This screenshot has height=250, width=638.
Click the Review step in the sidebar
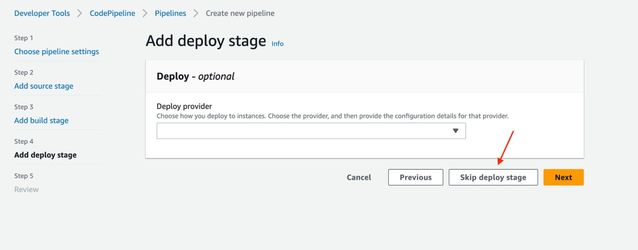pos(26,189)
